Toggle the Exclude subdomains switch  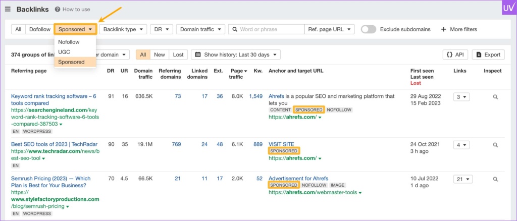[369, 29]
